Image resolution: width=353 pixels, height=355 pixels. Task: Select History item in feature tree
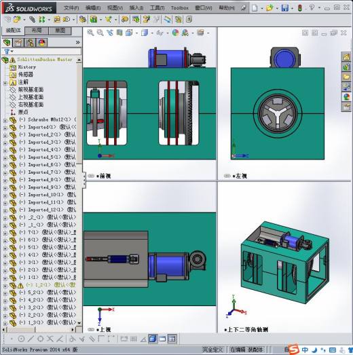pos(26,67)
